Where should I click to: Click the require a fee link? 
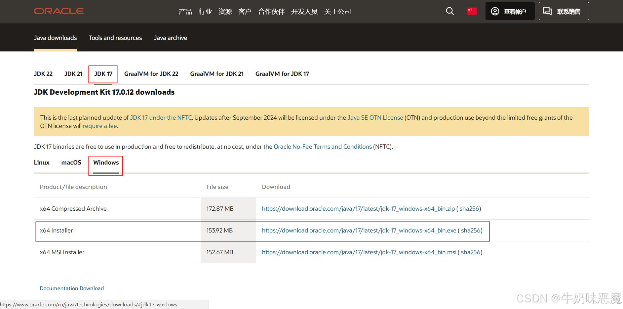[x=100, y=126]
